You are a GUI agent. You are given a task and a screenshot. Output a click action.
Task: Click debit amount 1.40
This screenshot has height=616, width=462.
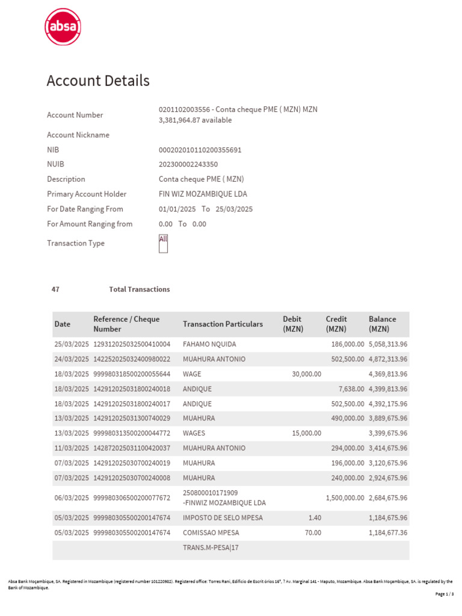click(315, 518)
